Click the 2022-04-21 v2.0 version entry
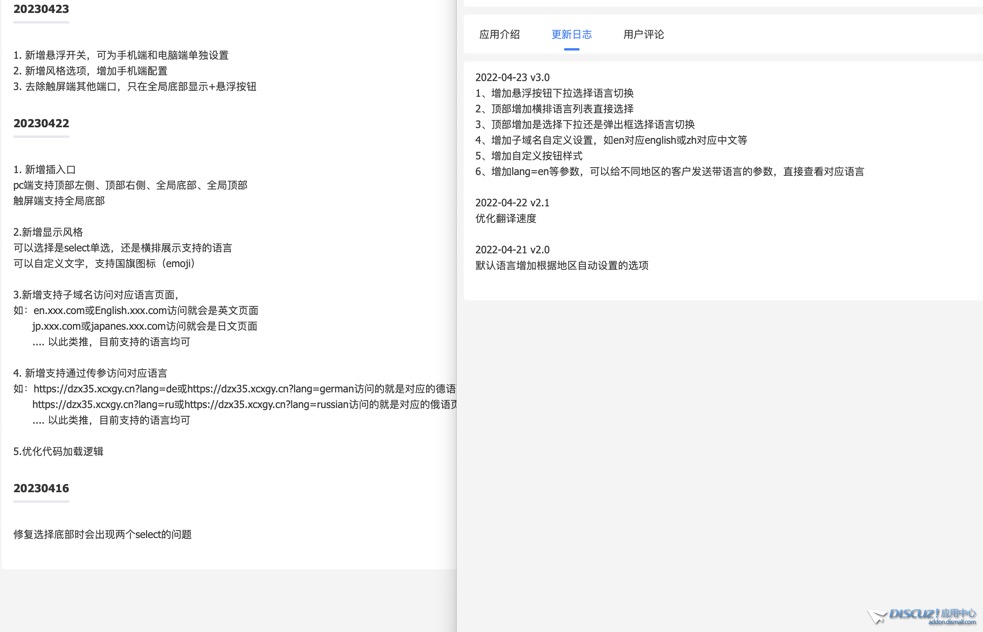Viewport: 983px width, 632px height. click(512, 249)
